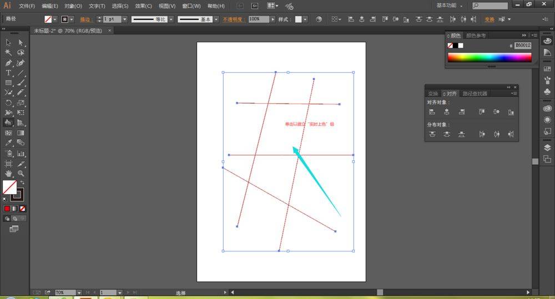Image resolution: width=555 pixels, height=299 pixels.
Task: Open the Layers panel icon in right dock
Action: 547,148
